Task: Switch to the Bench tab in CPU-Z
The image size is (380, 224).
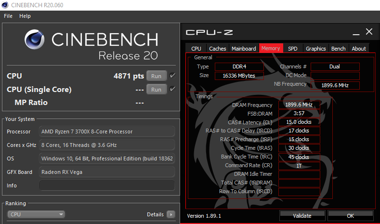Action: 339,49
